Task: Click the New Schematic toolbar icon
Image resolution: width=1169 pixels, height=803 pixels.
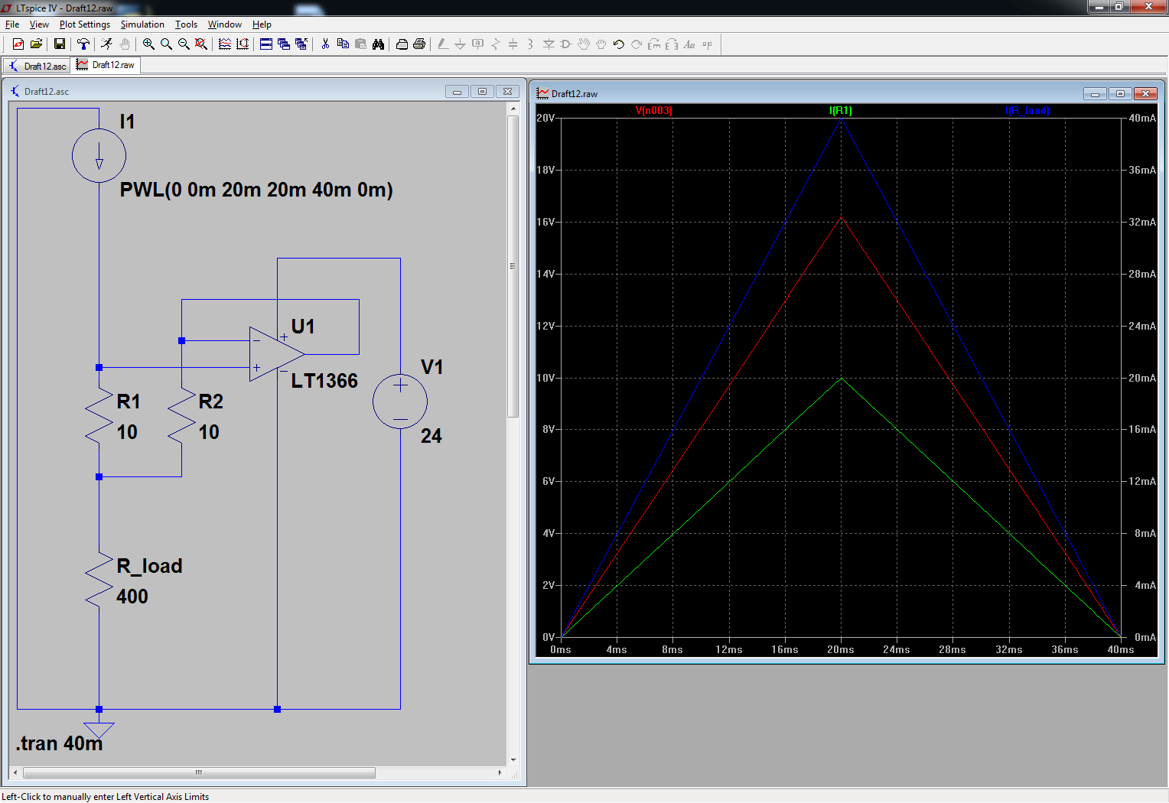Action: (18, 44)
